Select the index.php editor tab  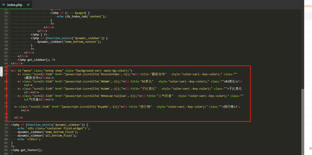(x=15, y=5)
